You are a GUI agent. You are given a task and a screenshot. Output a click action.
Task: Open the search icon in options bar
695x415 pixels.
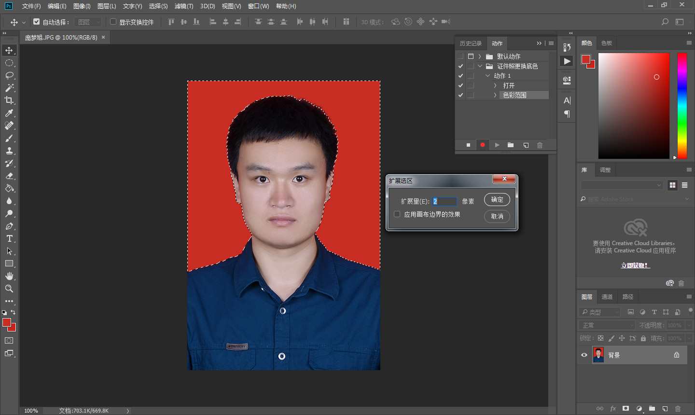tap(665, 22)
